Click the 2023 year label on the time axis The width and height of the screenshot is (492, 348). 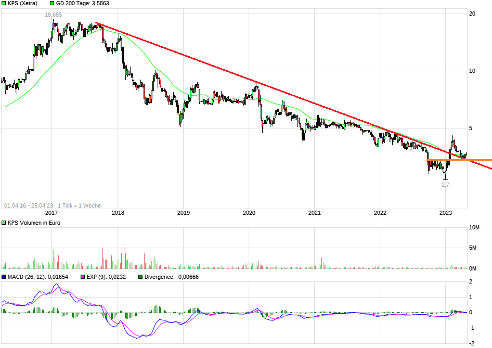[446, 213]
